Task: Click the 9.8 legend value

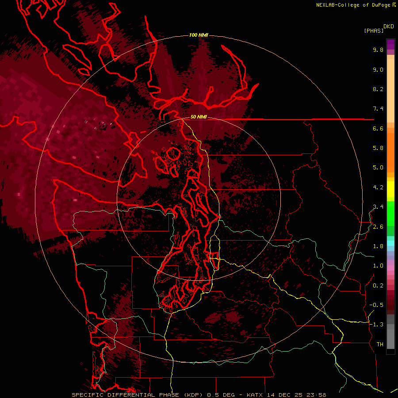Action: coord(378,50)
